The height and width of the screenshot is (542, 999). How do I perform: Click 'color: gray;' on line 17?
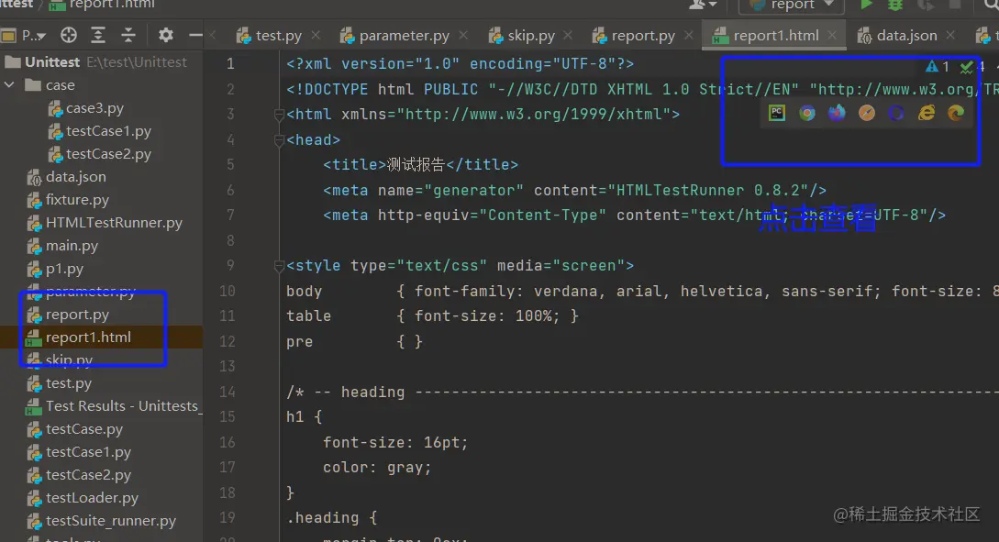377,468
